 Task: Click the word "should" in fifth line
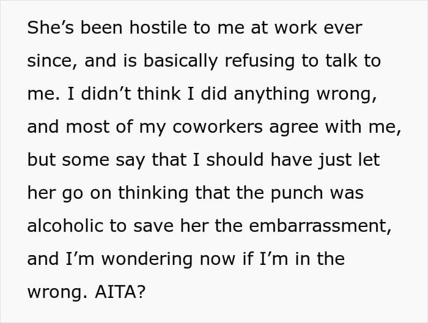coord(235,160)
